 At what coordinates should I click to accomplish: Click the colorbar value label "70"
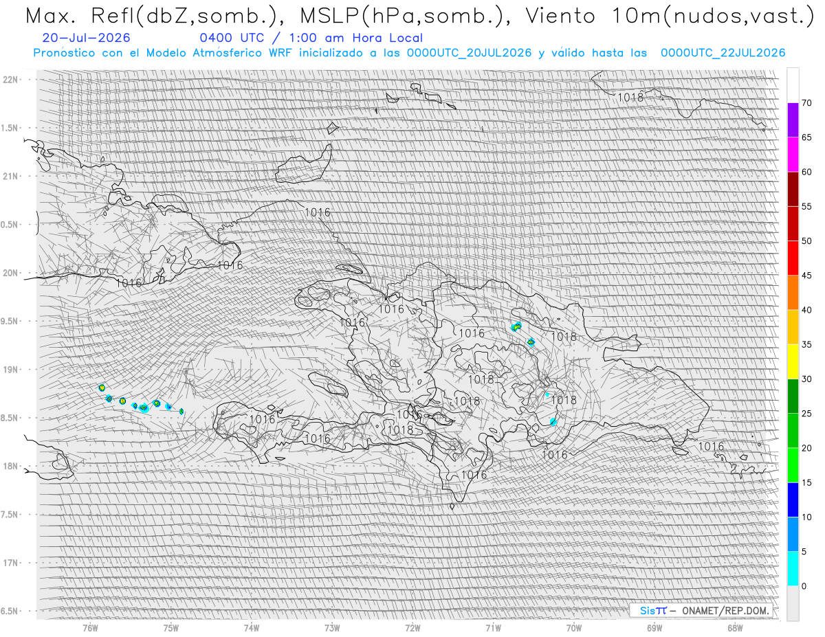pyautogui.click(x=807, y=103)
